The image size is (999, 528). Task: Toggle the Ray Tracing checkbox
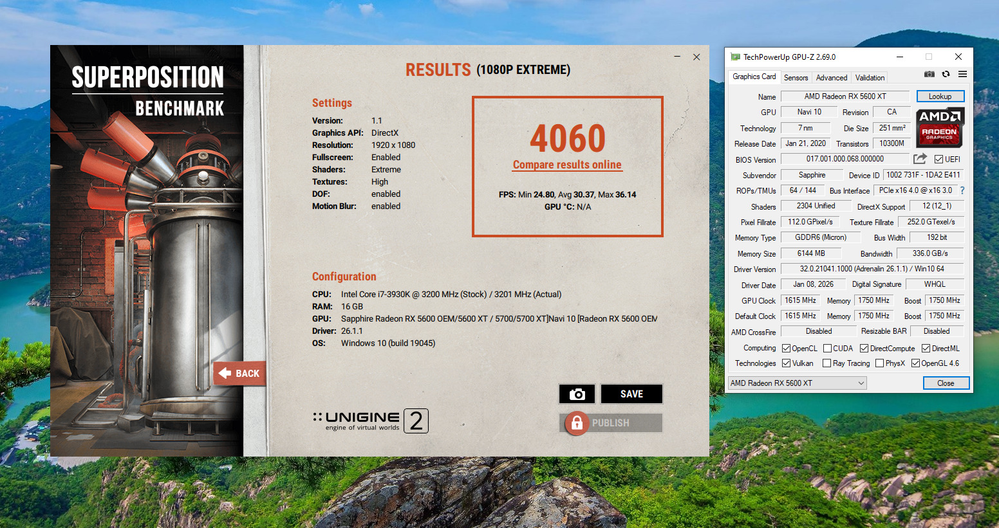click(x=827, y=363)
